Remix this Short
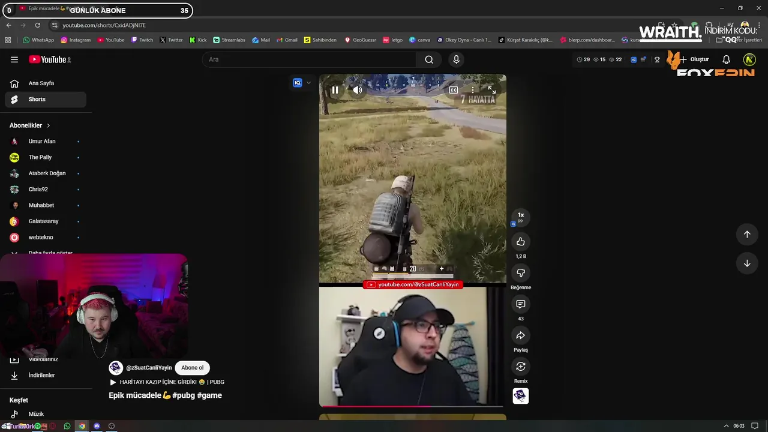The image size is (768, 432). (521, 367)
